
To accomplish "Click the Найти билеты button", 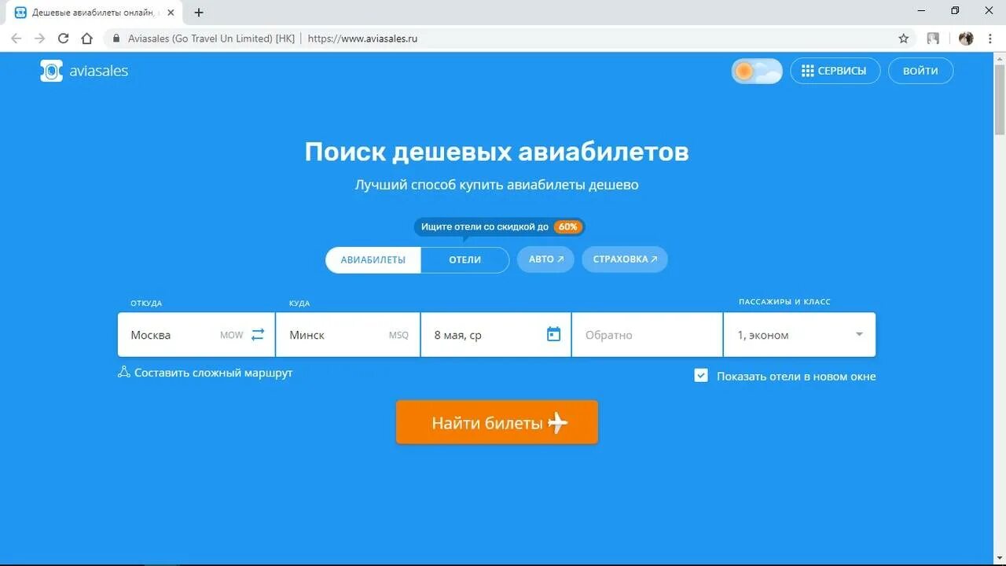I will (496, 422).
